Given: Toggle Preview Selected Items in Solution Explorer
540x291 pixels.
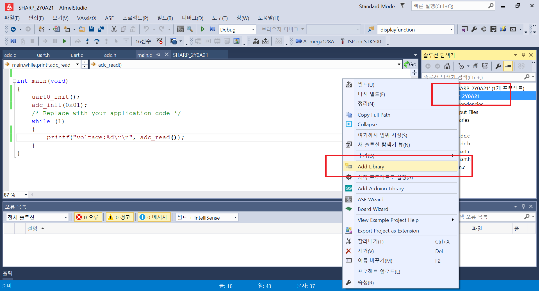Looking at the screenshot, I should coord(508,66).
